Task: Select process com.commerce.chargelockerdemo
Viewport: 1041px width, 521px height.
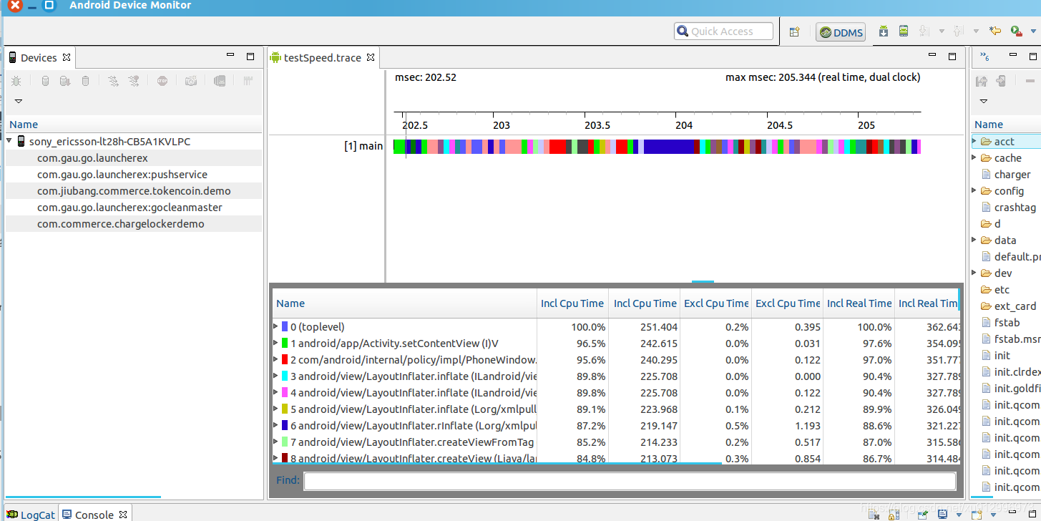Action: point(121,224)
